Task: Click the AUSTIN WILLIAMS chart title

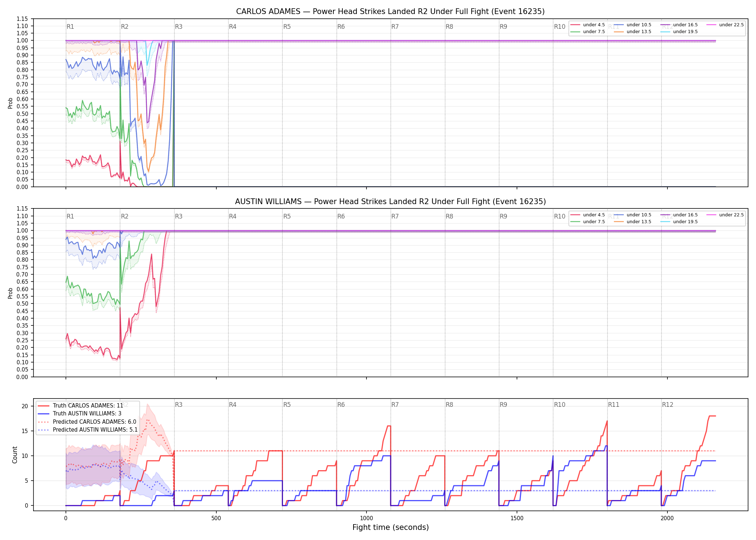Action: 390,202
